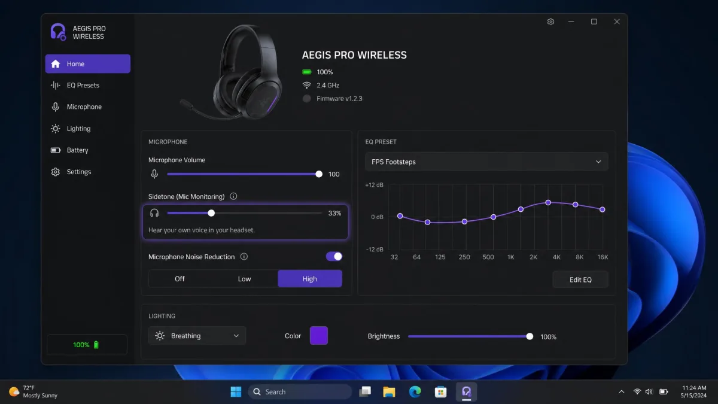Screen dimensions: 718x404
Task: Click the battery icon in the system tray
Action: 664,391
